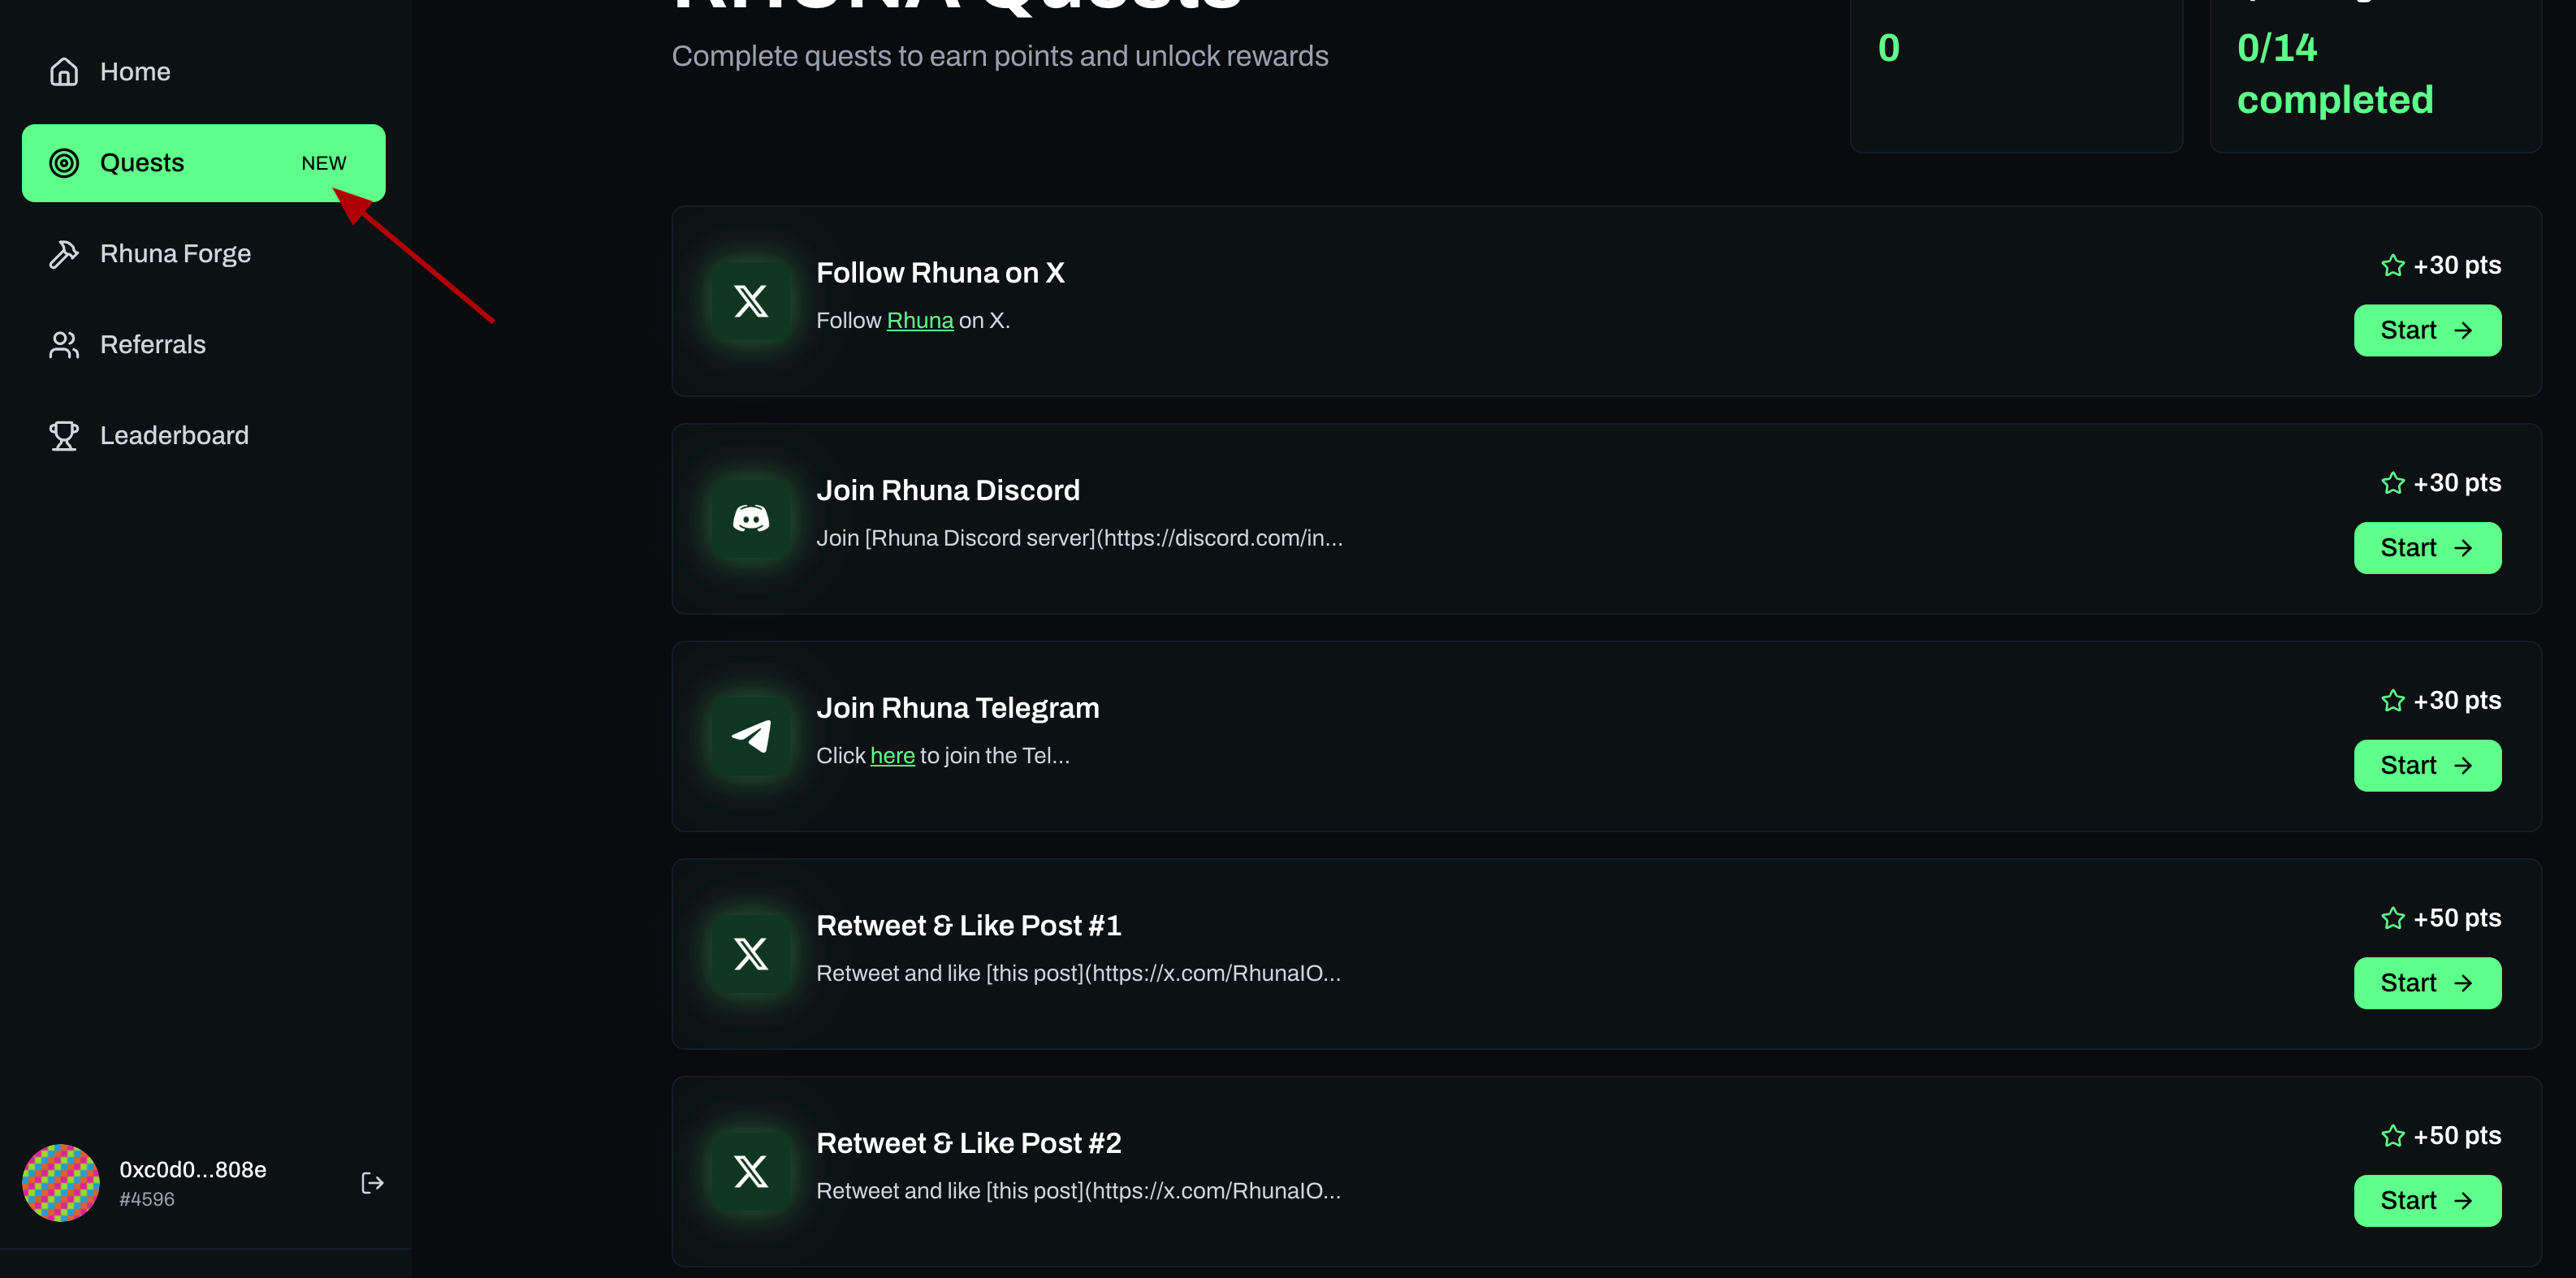The height and width of the screenshot is (1278, 2576).
Task: Start the Follow Rhuna on X quest
Action: 2427,330
